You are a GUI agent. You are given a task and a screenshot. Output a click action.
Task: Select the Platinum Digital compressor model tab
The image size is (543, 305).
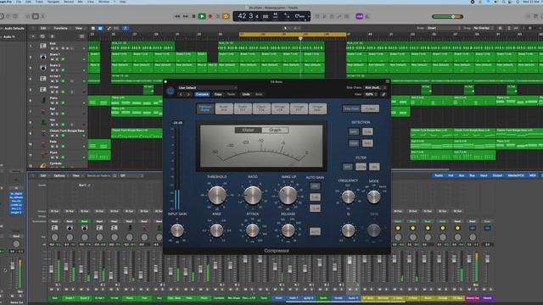point(205,108)
